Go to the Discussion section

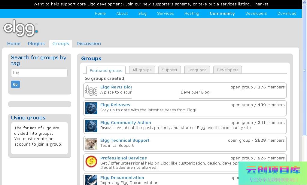(x=89, y=44)
